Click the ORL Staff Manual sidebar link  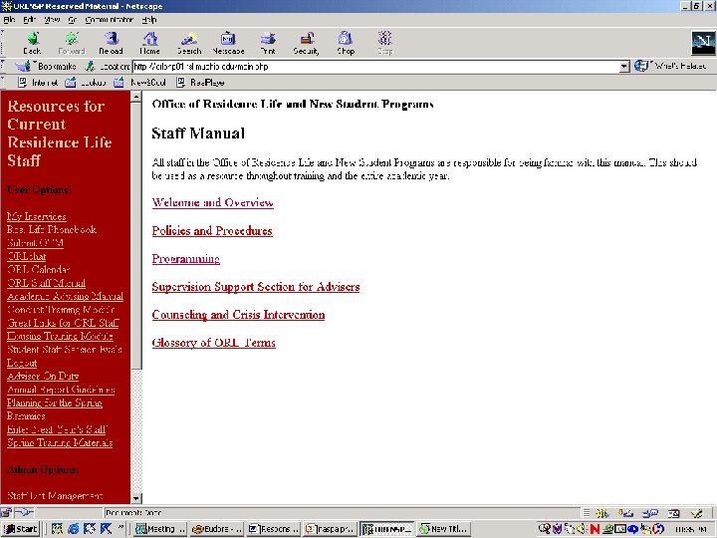[x=46, y=283]
